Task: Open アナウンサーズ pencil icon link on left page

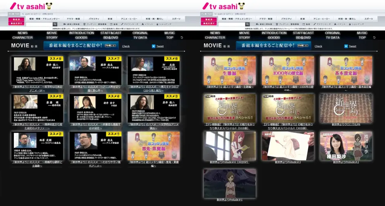Action: [x=130, y=24]
